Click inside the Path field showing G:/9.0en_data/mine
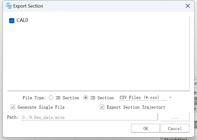The image size is (197, 140). (89, 117)
